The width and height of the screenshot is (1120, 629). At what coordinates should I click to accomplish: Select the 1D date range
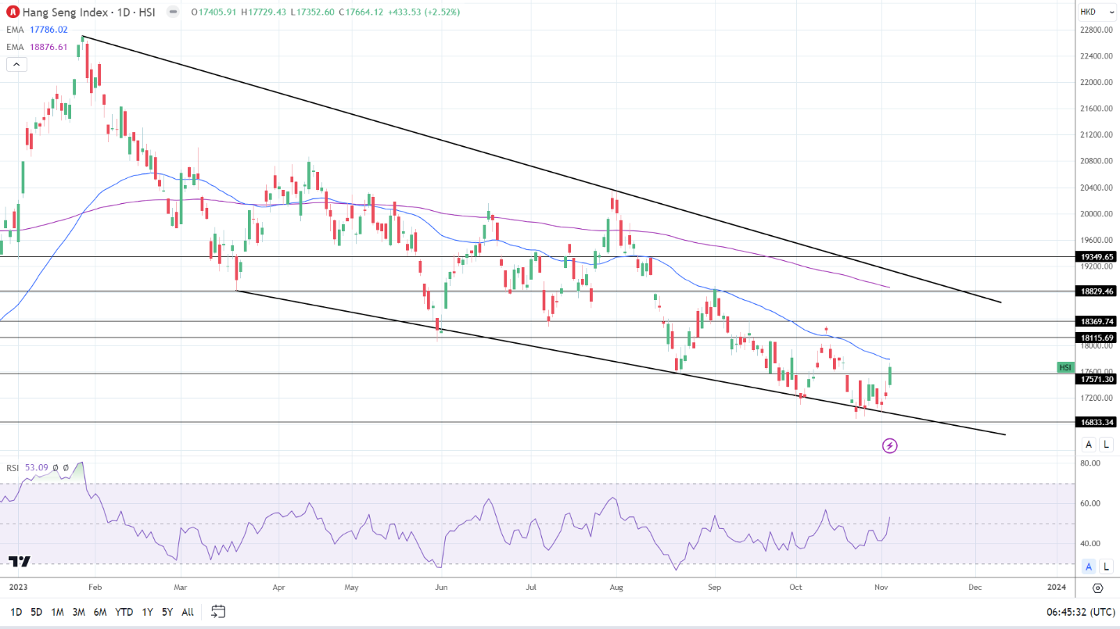[x=16, y=612]
